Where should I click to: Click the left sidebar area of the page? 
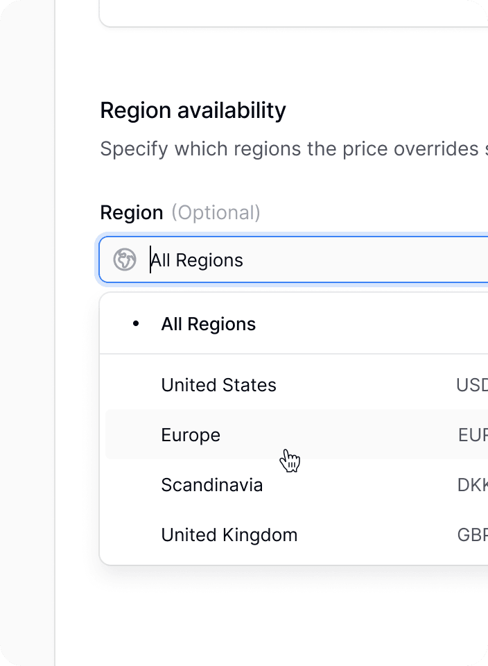pyautogui.click(x=28, y=333)
